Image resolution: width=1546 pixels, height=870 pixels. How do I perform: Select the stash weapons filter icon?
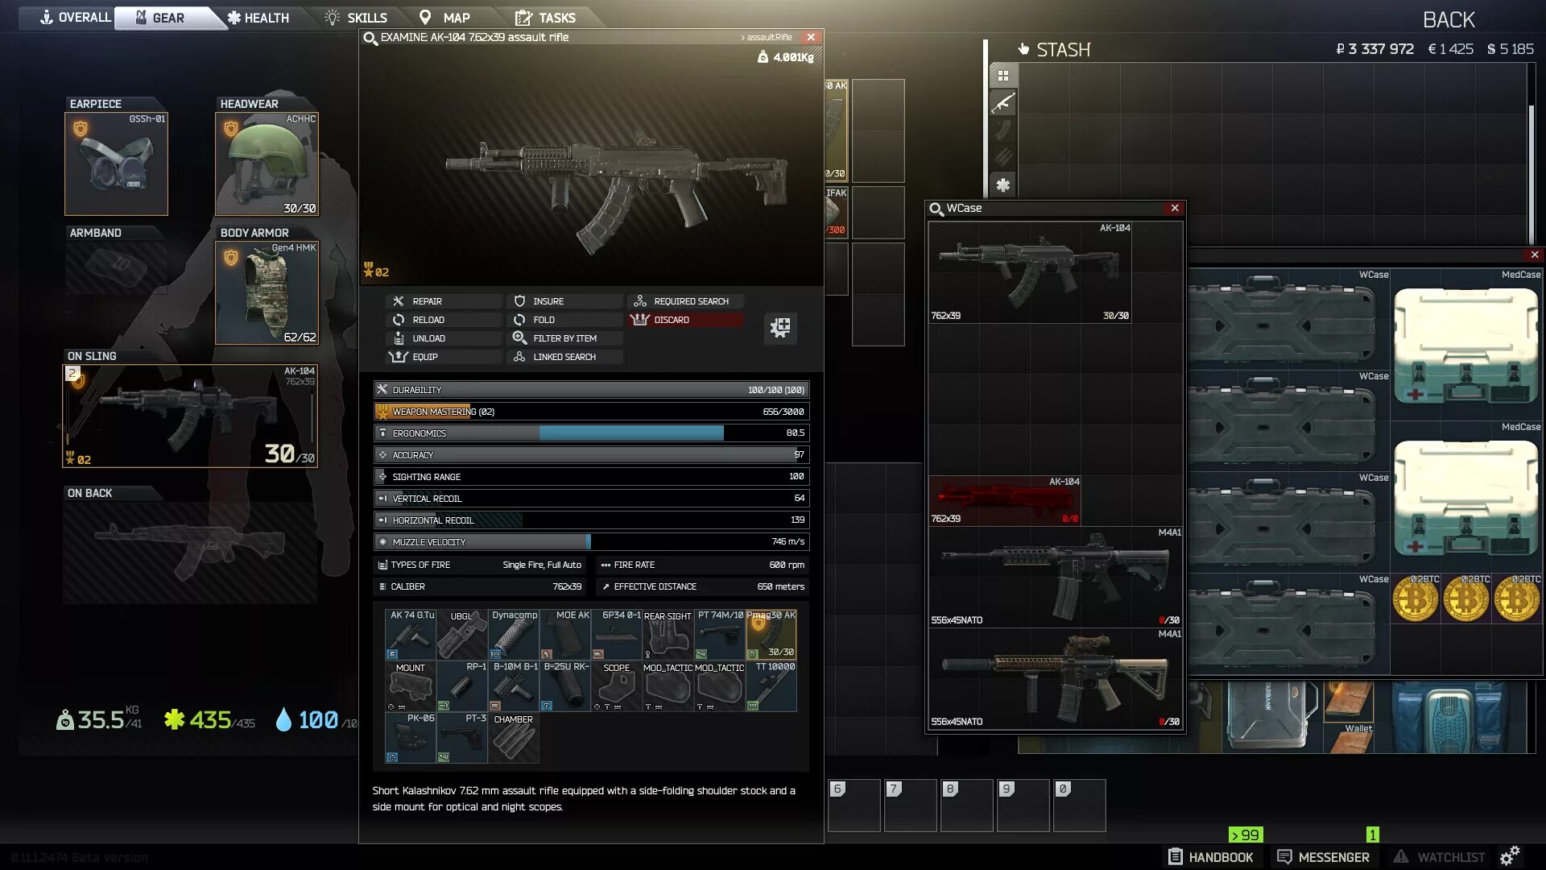(x=1003, y=103)
